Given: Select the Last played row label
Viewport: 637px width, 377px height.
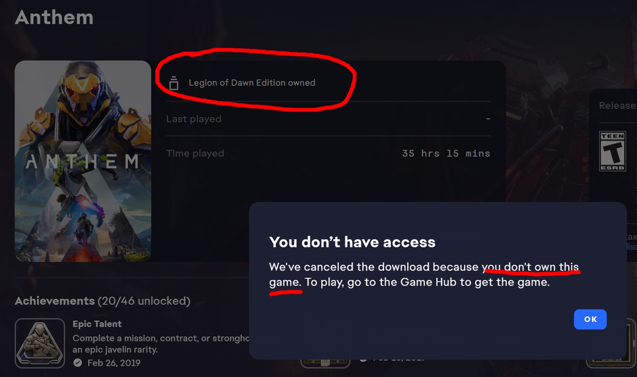Looking at the screenshot, I should point(194,119).
